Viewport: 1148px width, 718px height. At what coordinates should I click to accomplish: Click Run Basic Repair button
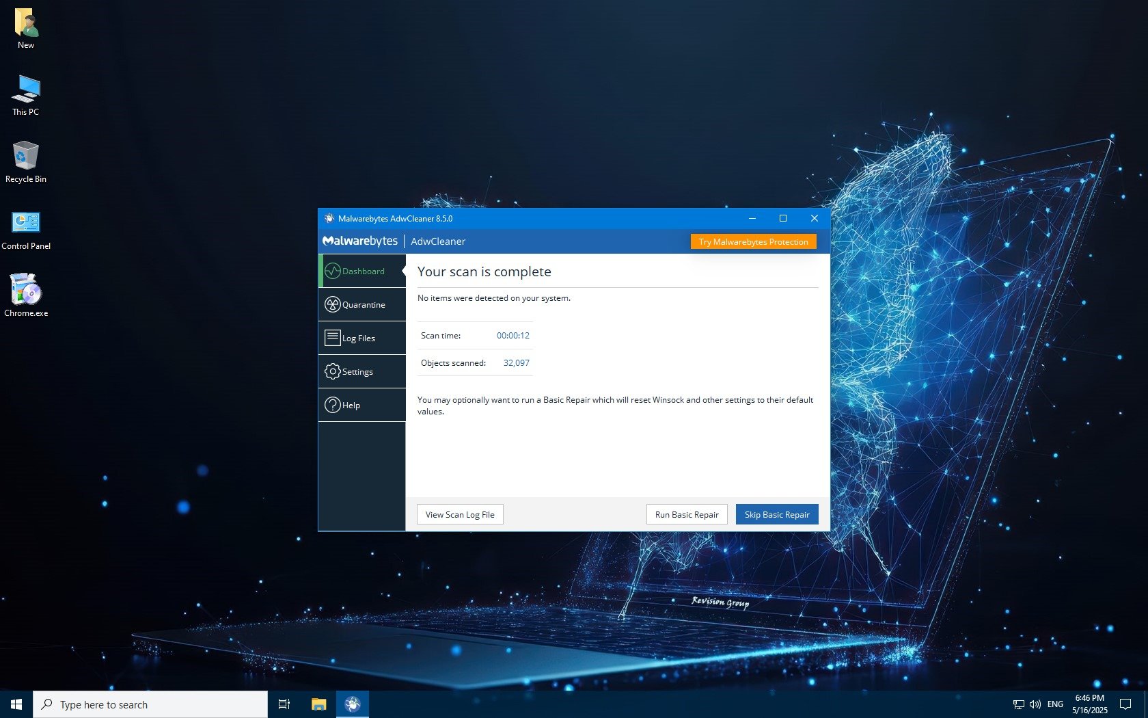(x=687, y=514)
